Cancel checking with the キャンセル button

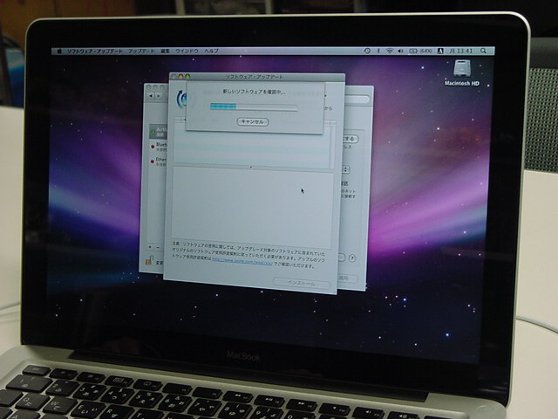click(253, 121)
